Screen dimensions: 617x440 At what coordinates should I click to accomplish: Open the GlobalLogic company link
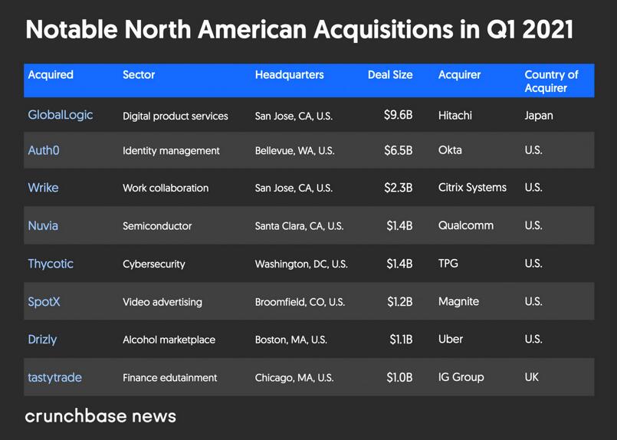coord(60,115)
